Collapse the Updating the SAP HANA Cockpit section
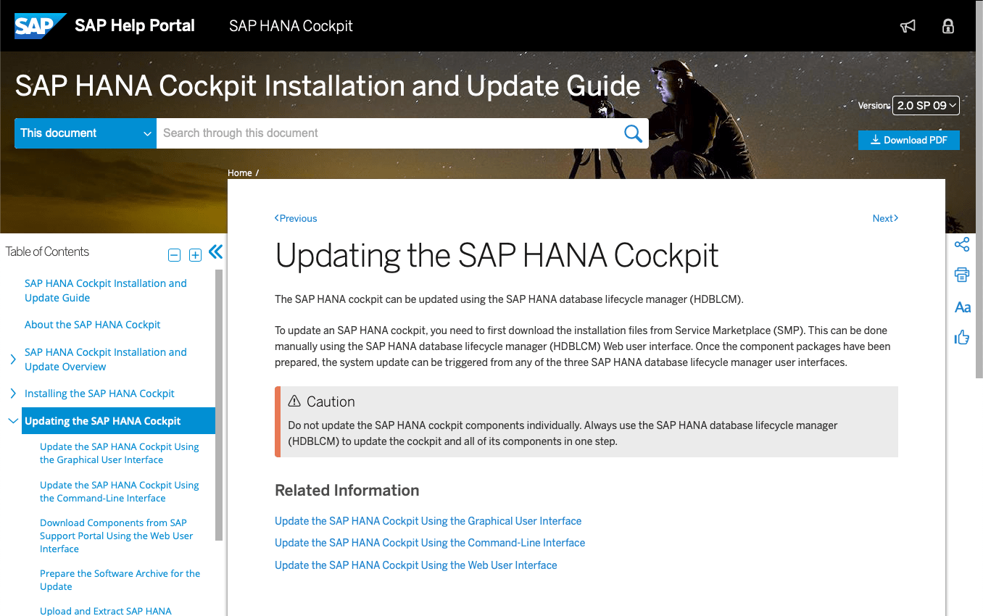The width and height of the screenshot is (983, 616). (x=13, y=420)
